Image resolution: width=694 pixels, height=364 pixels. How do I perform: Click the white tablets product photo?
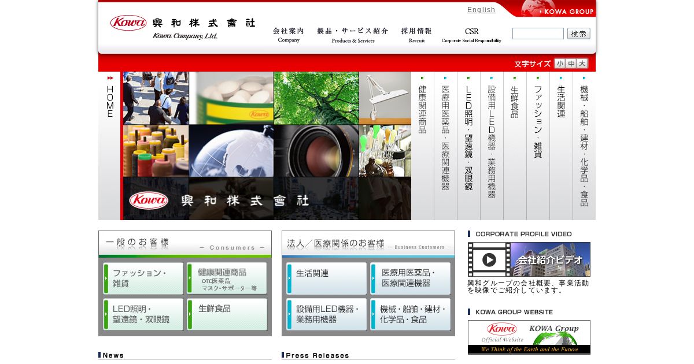coord(231,98)
